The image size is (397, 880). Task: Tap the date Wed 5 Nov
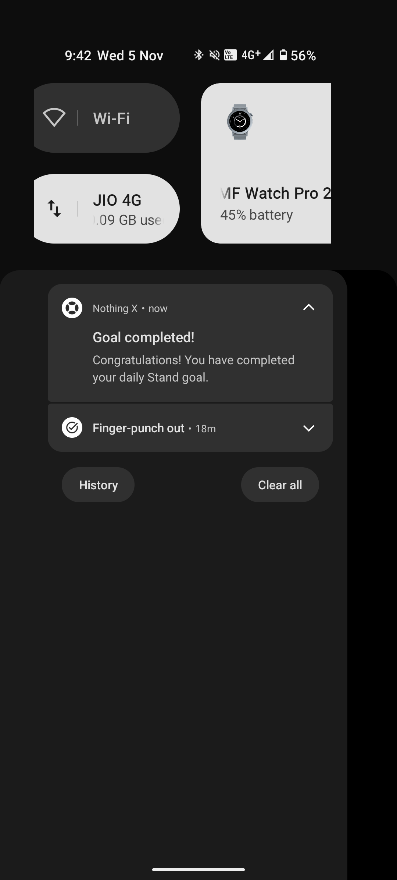coord(130,56)
